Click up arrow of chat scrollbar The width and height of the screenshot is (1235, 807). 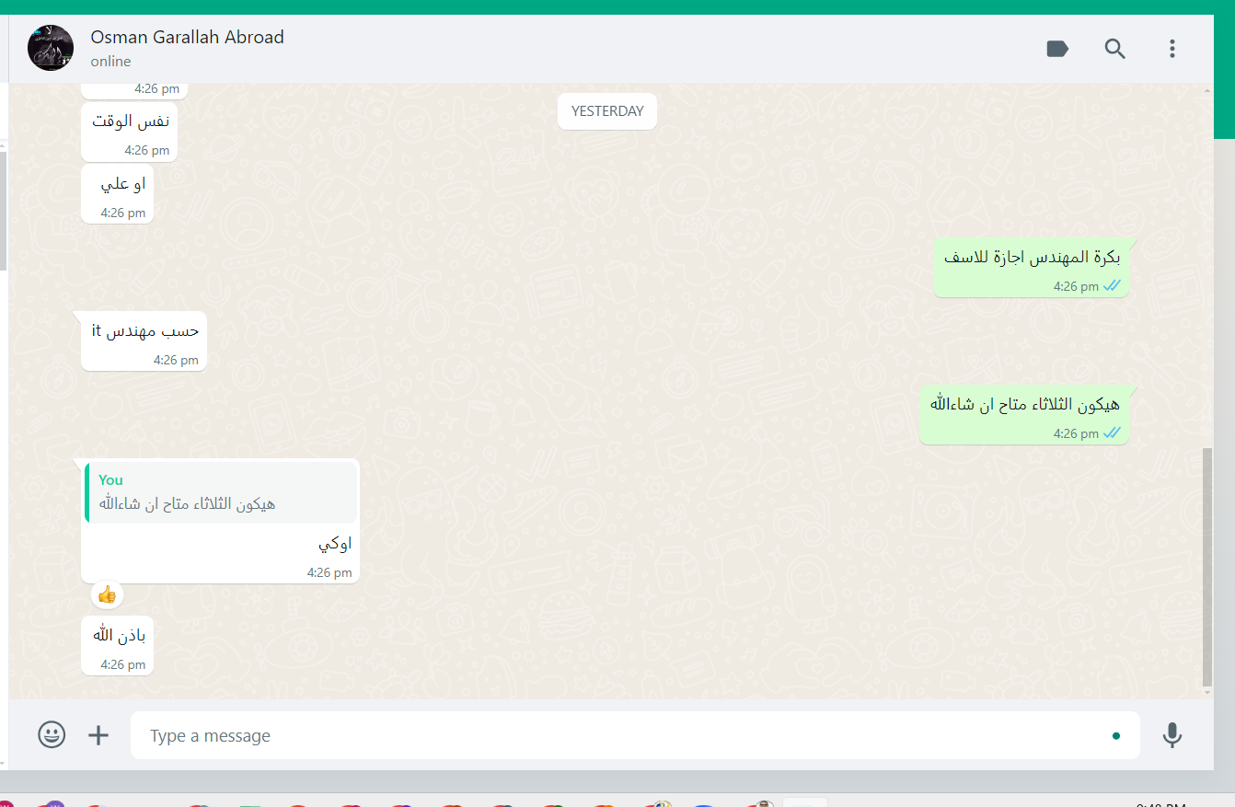point(1207,90)
